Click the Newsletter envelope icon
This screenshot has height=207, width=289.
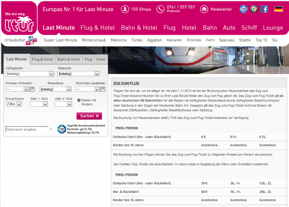point(204,9)
